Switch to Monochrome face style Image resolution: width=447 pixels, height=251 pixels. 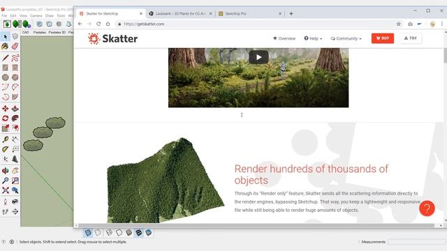tap(149, 233)
